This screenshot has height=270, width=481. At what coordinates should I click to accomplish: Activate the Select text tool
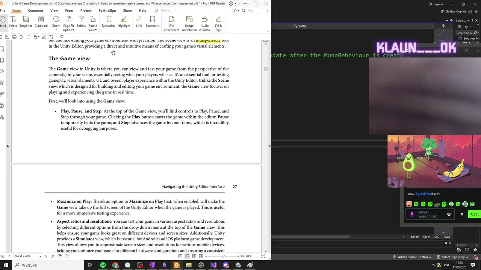click(13, 22)
